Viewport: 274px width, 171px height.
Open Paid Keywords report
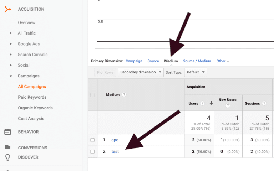coord(32,97)
